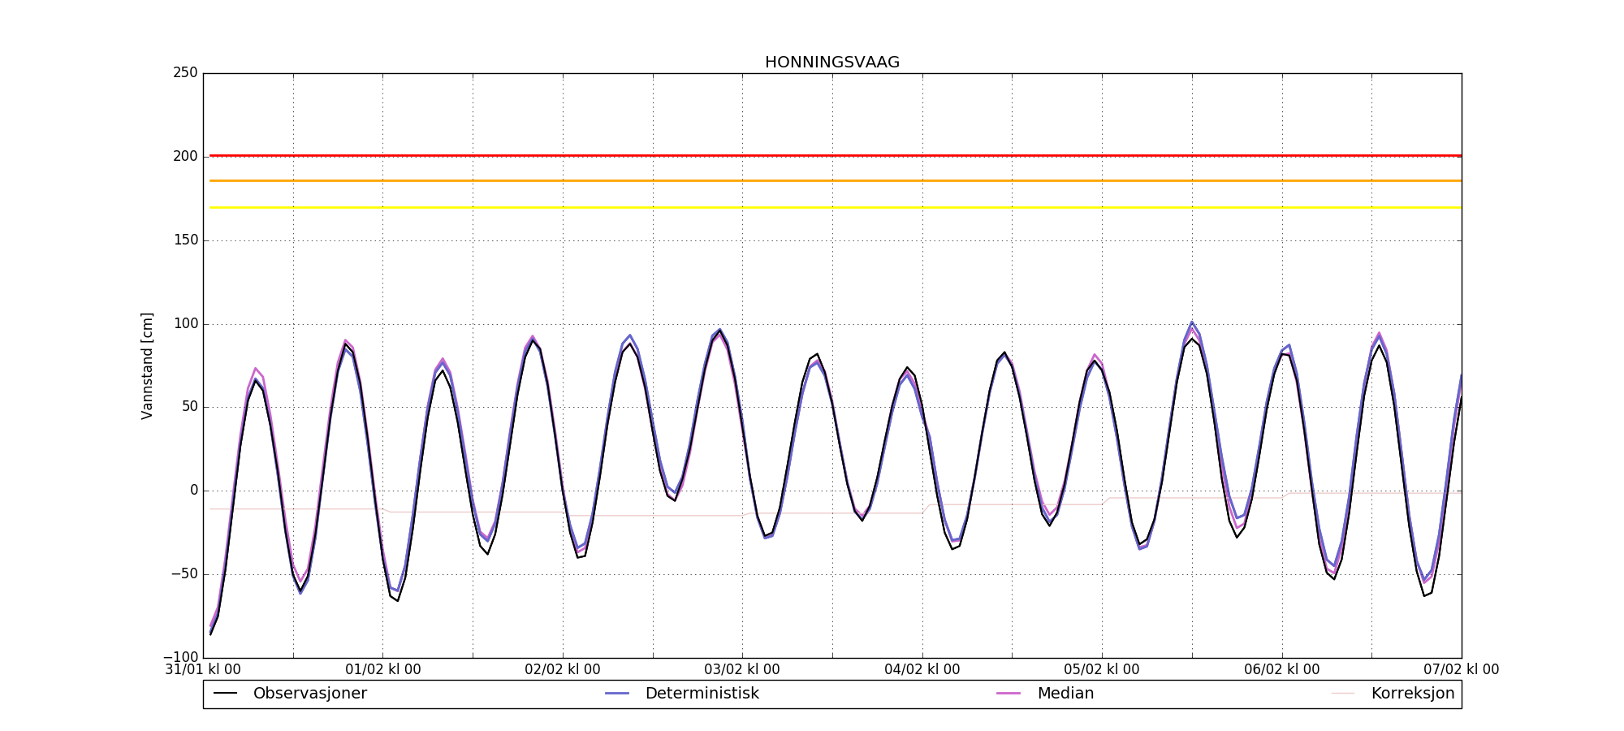Viewport: 1624px width, 731px height.
Task: Select the Observasjoner legend label
Action: tap(309, 694)
